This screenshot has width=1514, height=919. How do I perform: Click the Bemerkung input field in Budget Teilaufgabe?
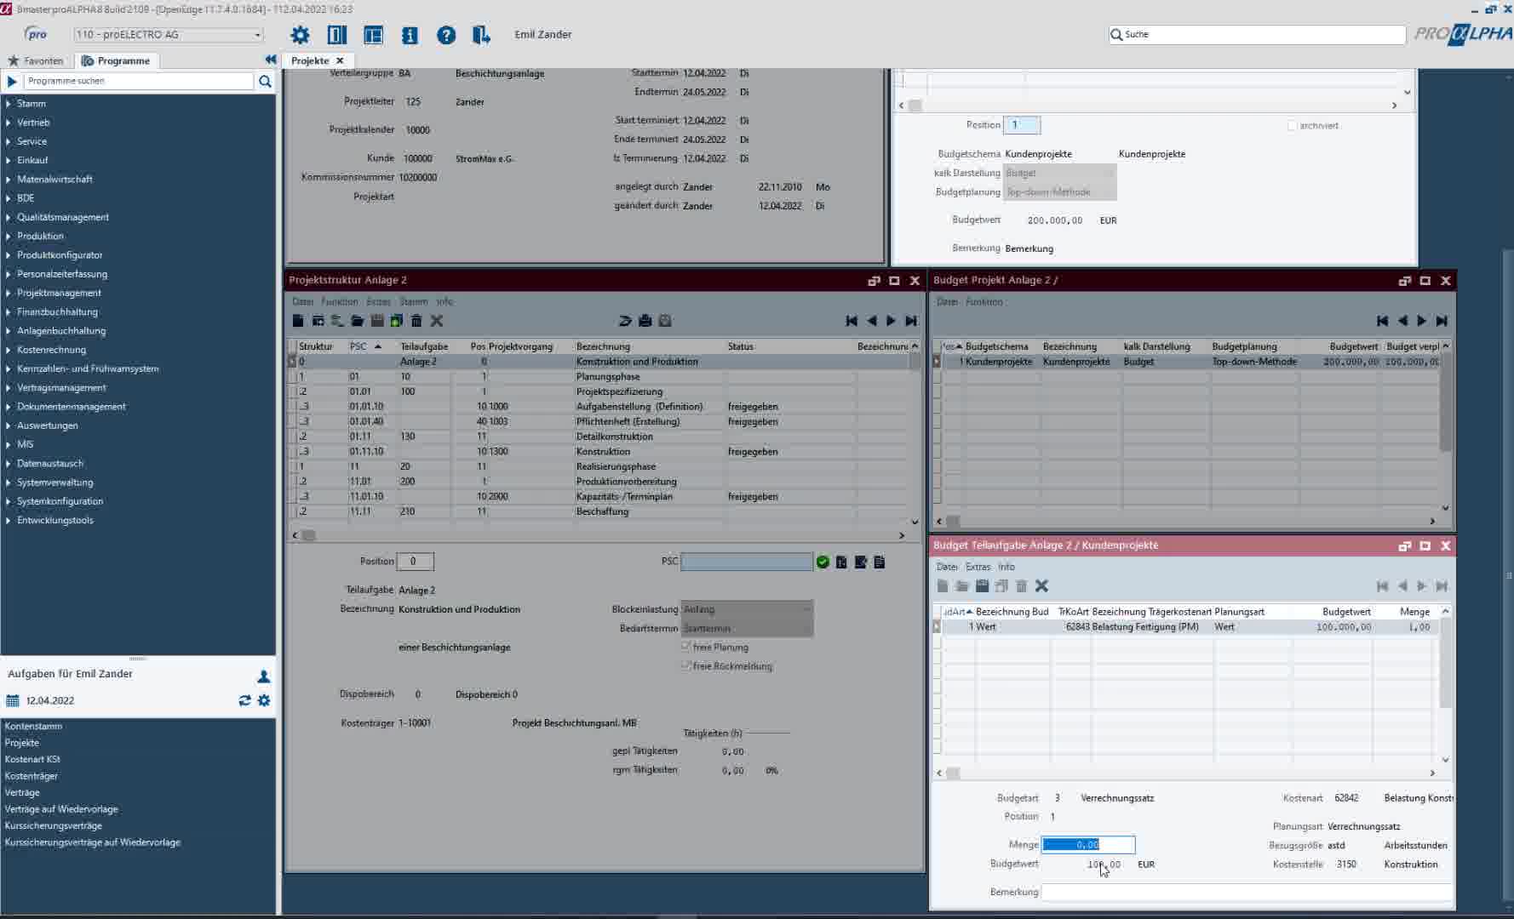[1247, 892]
